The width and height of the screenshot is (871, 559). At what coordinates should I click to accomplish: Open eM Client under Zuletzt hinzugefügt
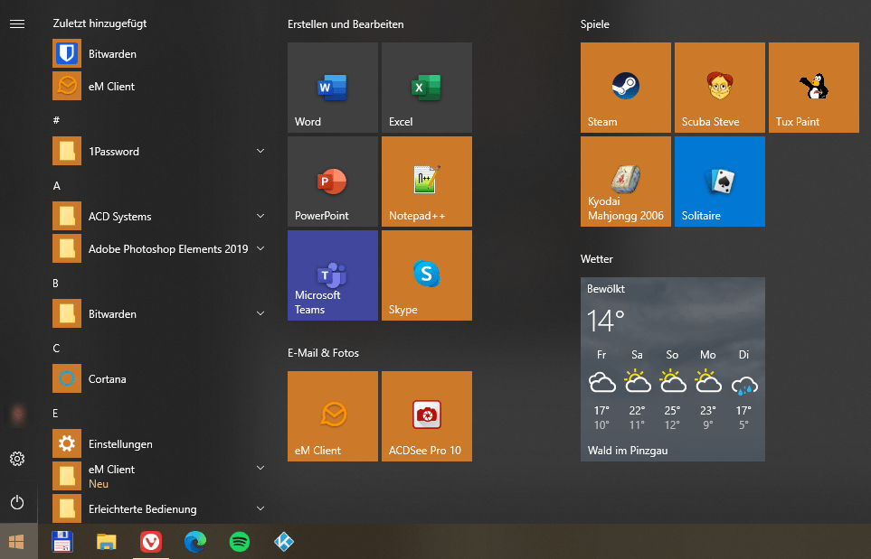click(x=158, y=87)
